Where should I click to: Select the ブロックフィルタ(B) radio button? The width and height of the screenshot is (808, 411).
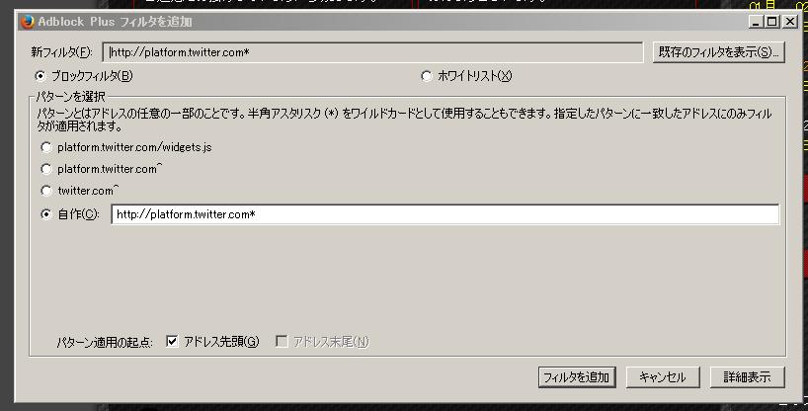40,76
